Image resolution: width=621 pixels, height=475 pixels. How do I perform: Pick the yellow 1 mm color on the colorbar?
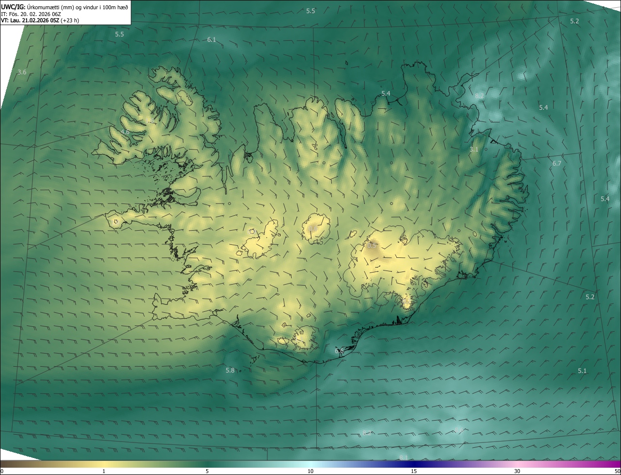pos(104,464)
